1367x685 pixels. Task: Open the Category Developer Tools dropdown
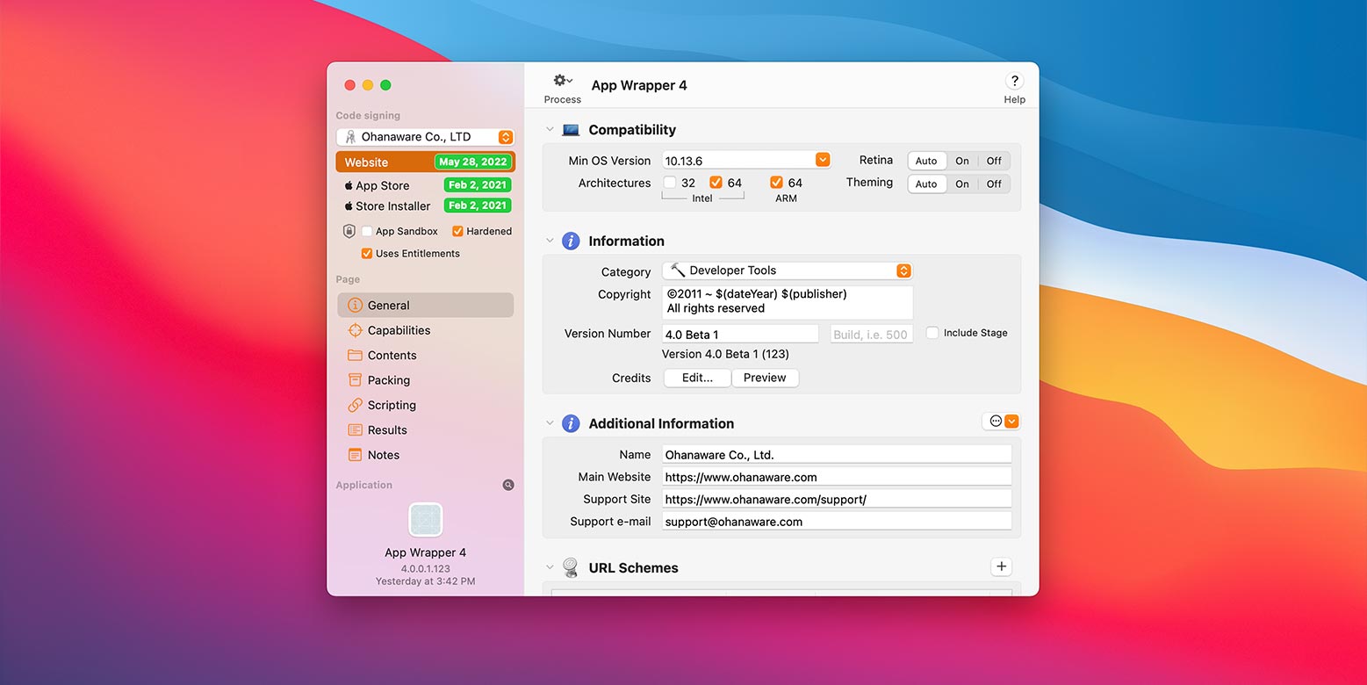[788, 270]
